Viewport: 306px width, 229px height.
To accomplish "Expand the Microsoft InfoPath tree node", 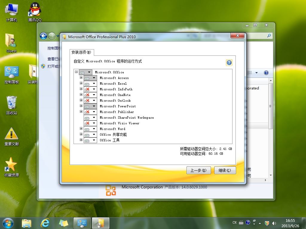I will tap(81, 89).
